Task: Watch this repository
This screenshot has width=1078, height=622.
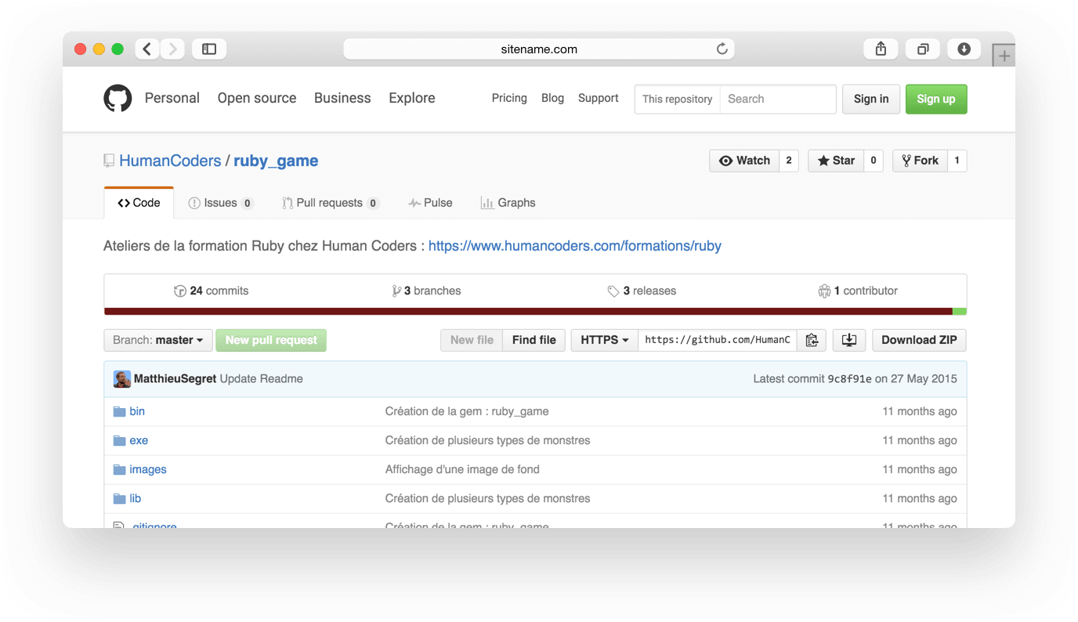Action: pos(743,160)
